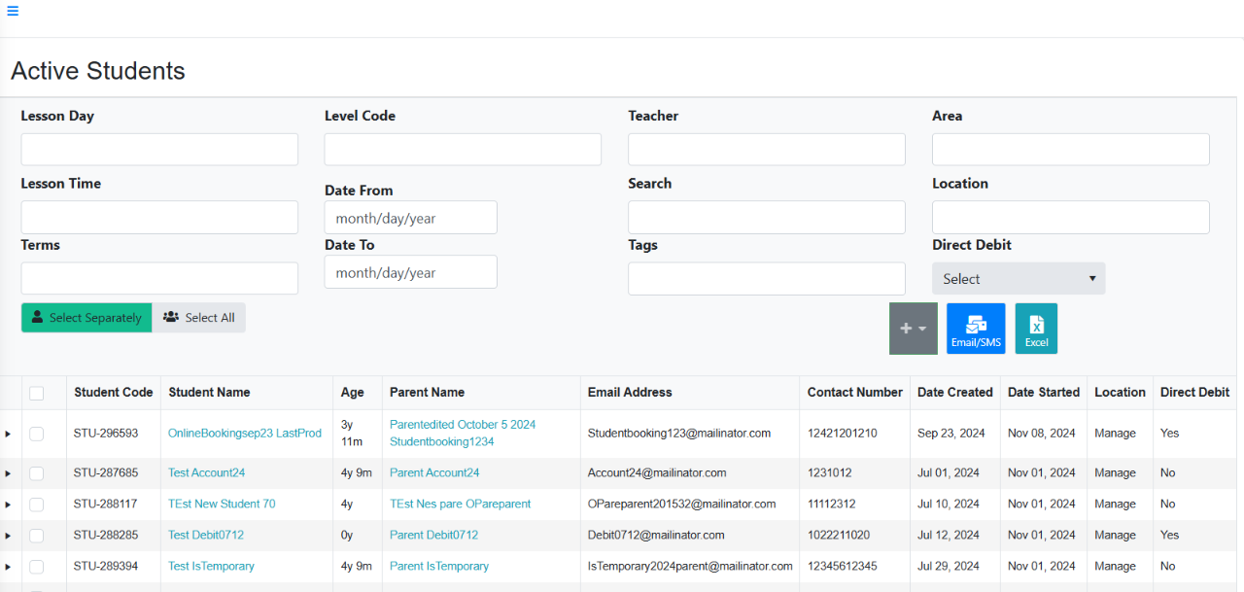Open student Test Account24 link

pos(206,473)
